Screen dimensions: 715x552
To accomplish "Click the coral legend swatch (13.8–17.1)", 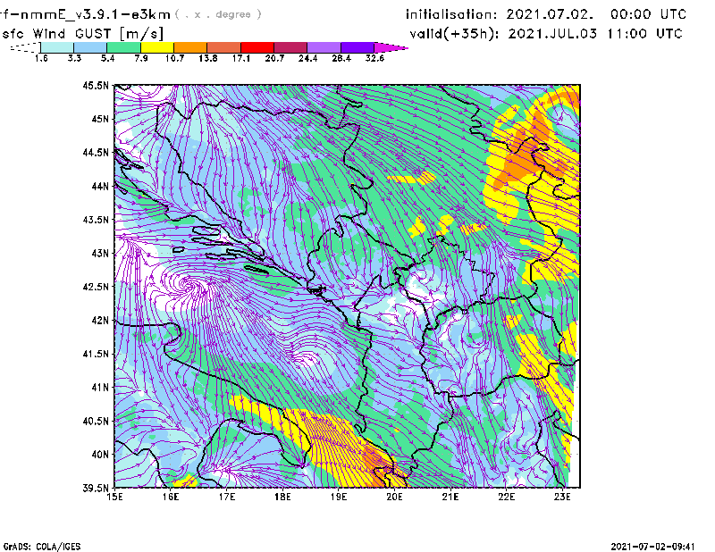I will click(x=224, y=47).
